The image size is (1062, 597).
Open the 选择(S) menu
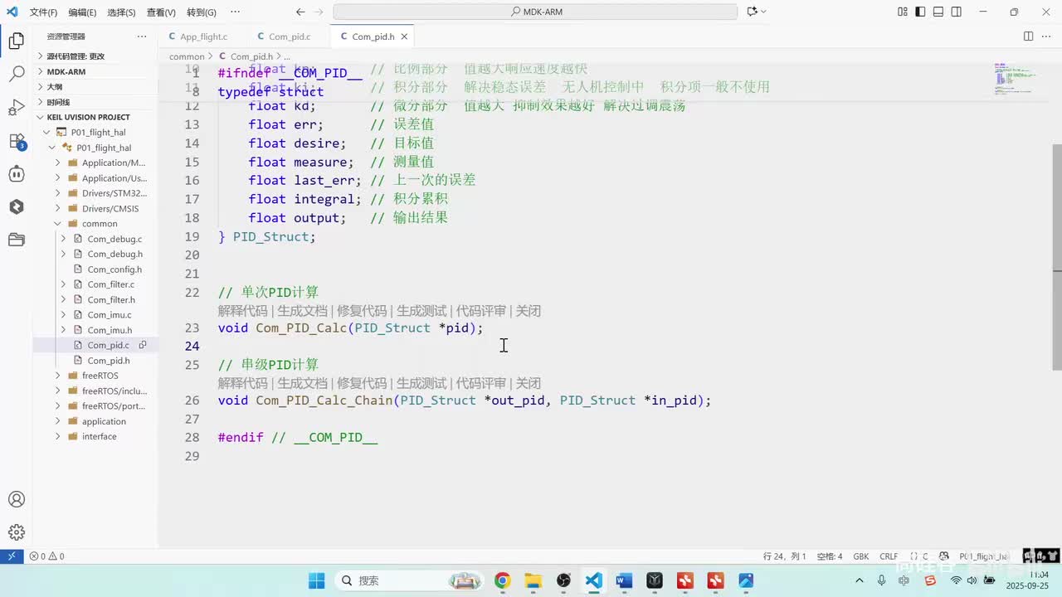[x=121, y=12]
